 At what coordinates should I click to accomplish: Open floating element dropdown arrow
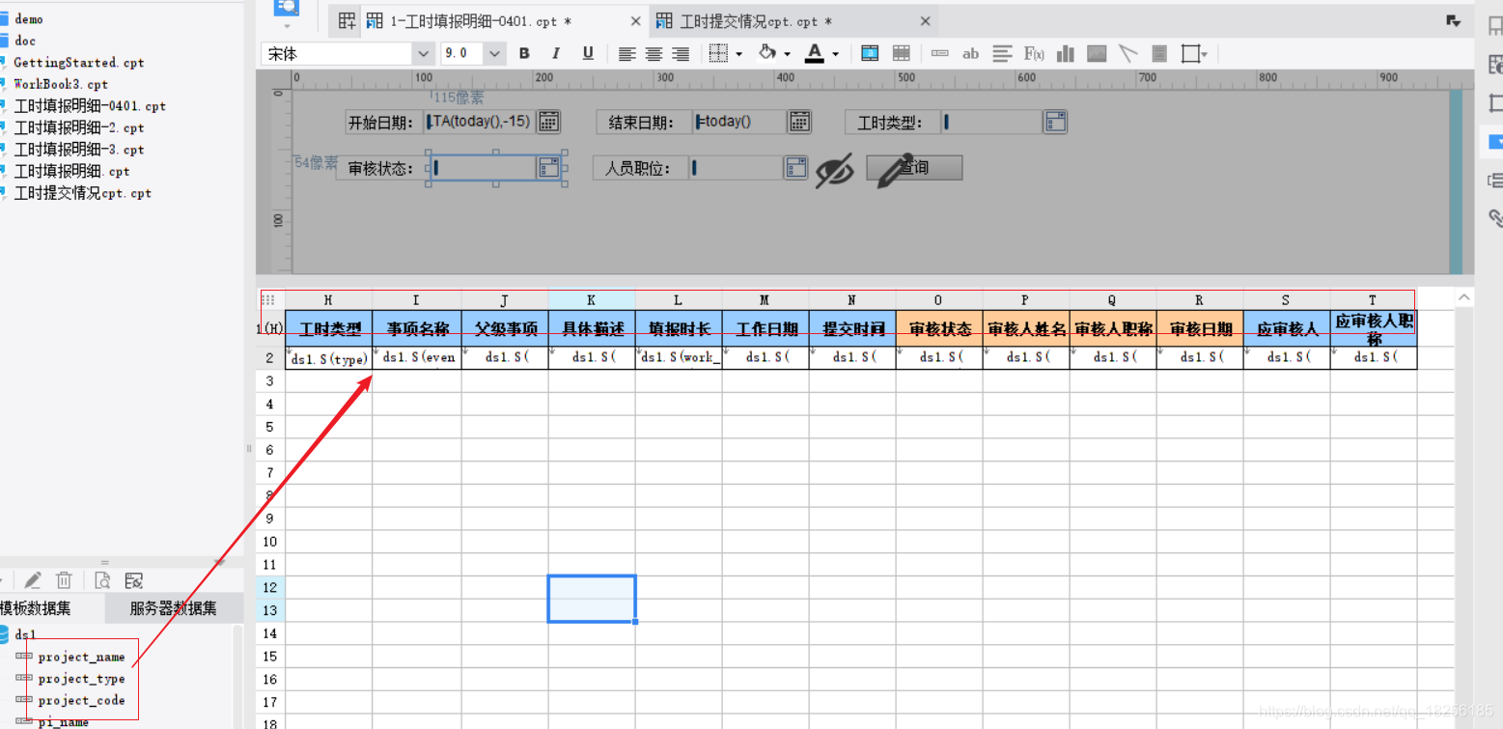point(1205,54)
